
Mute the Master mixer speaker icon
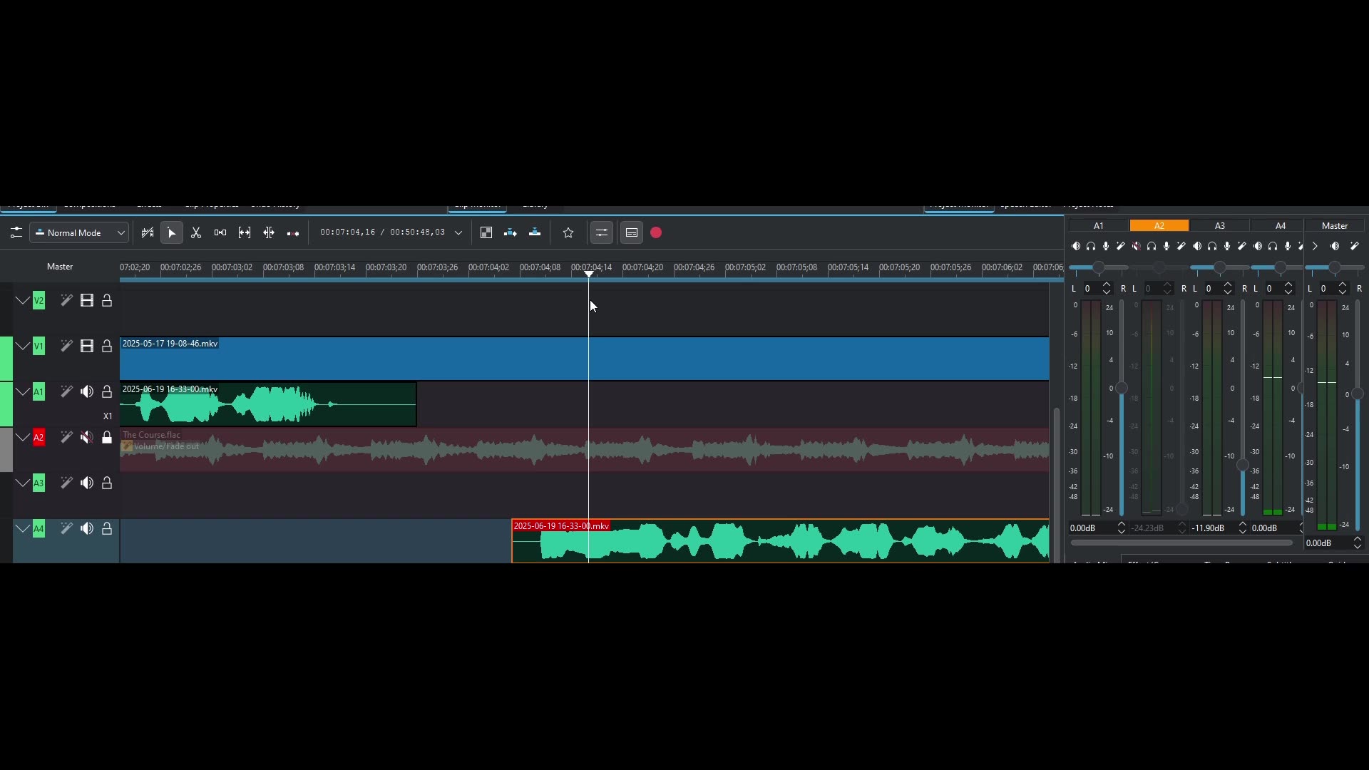coord(1335,247)
